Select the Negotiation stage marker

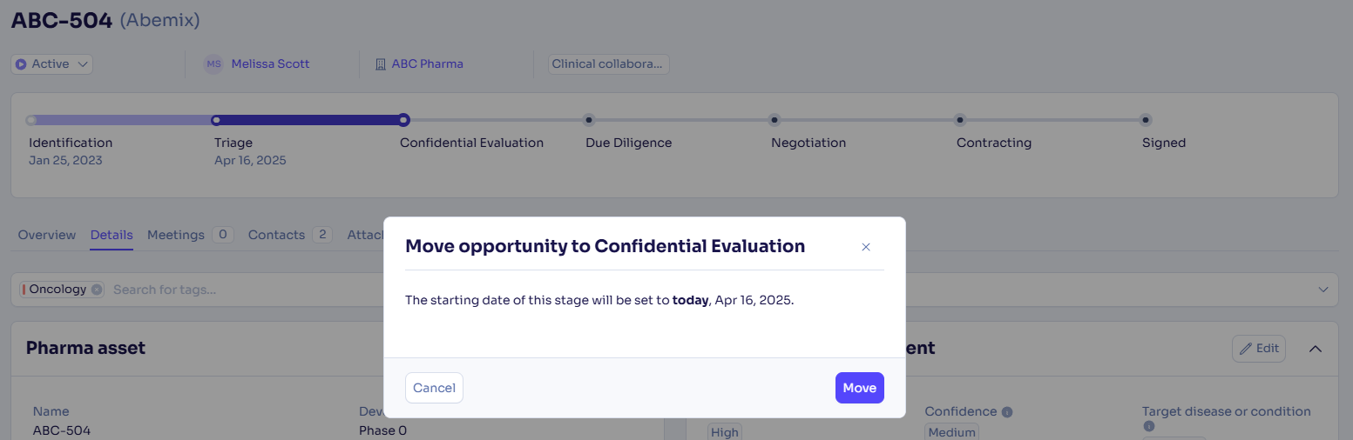pyautogui.click(x=775, y=120)
